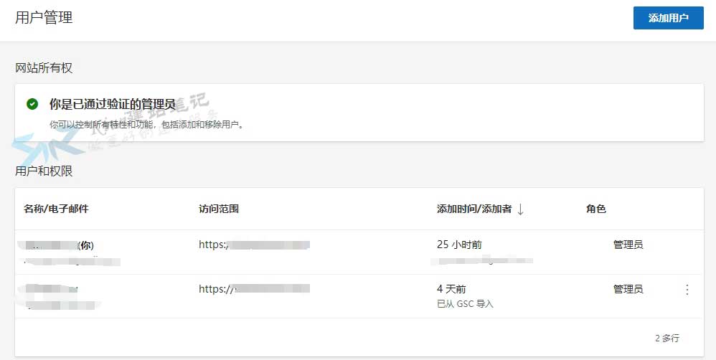Click the 用户管理 page title

coord(44,18)
